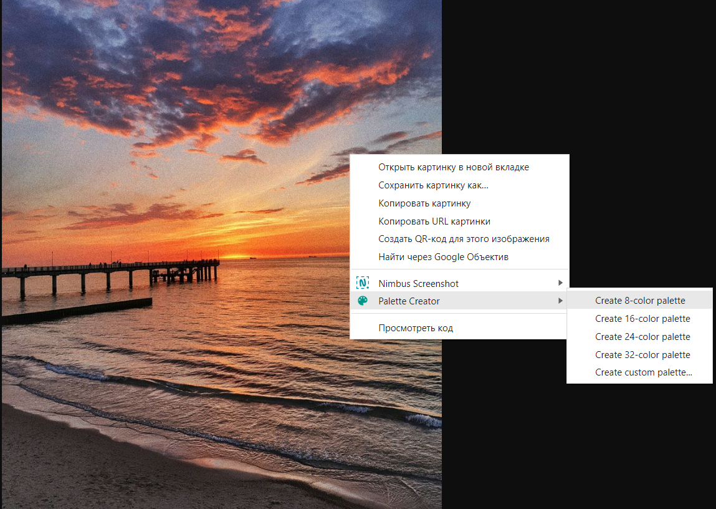
Task: Select 'Просмотреть код' to inspect the element
Action: pyautogui.click(x=416, y=328)
